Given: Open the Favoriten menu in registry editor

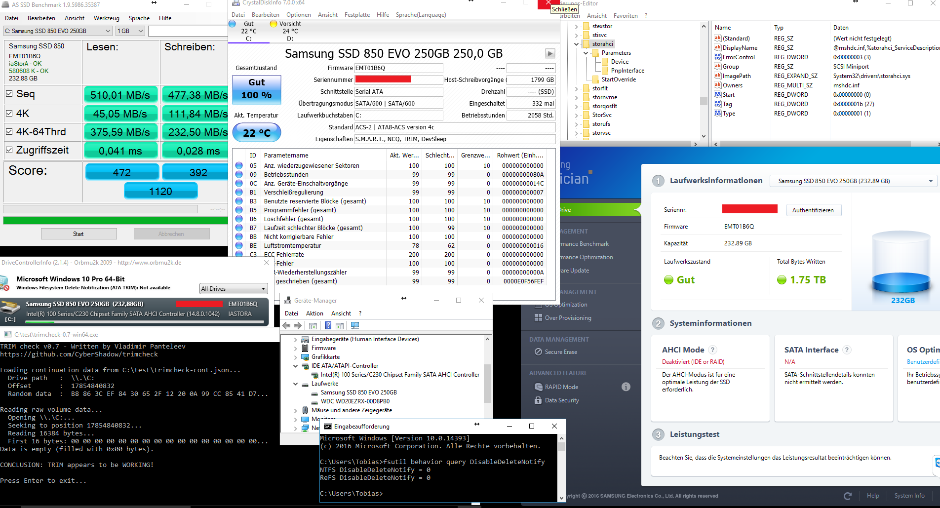Looking at the screenshot, I should pyautogui.click(x=626, y=16).
